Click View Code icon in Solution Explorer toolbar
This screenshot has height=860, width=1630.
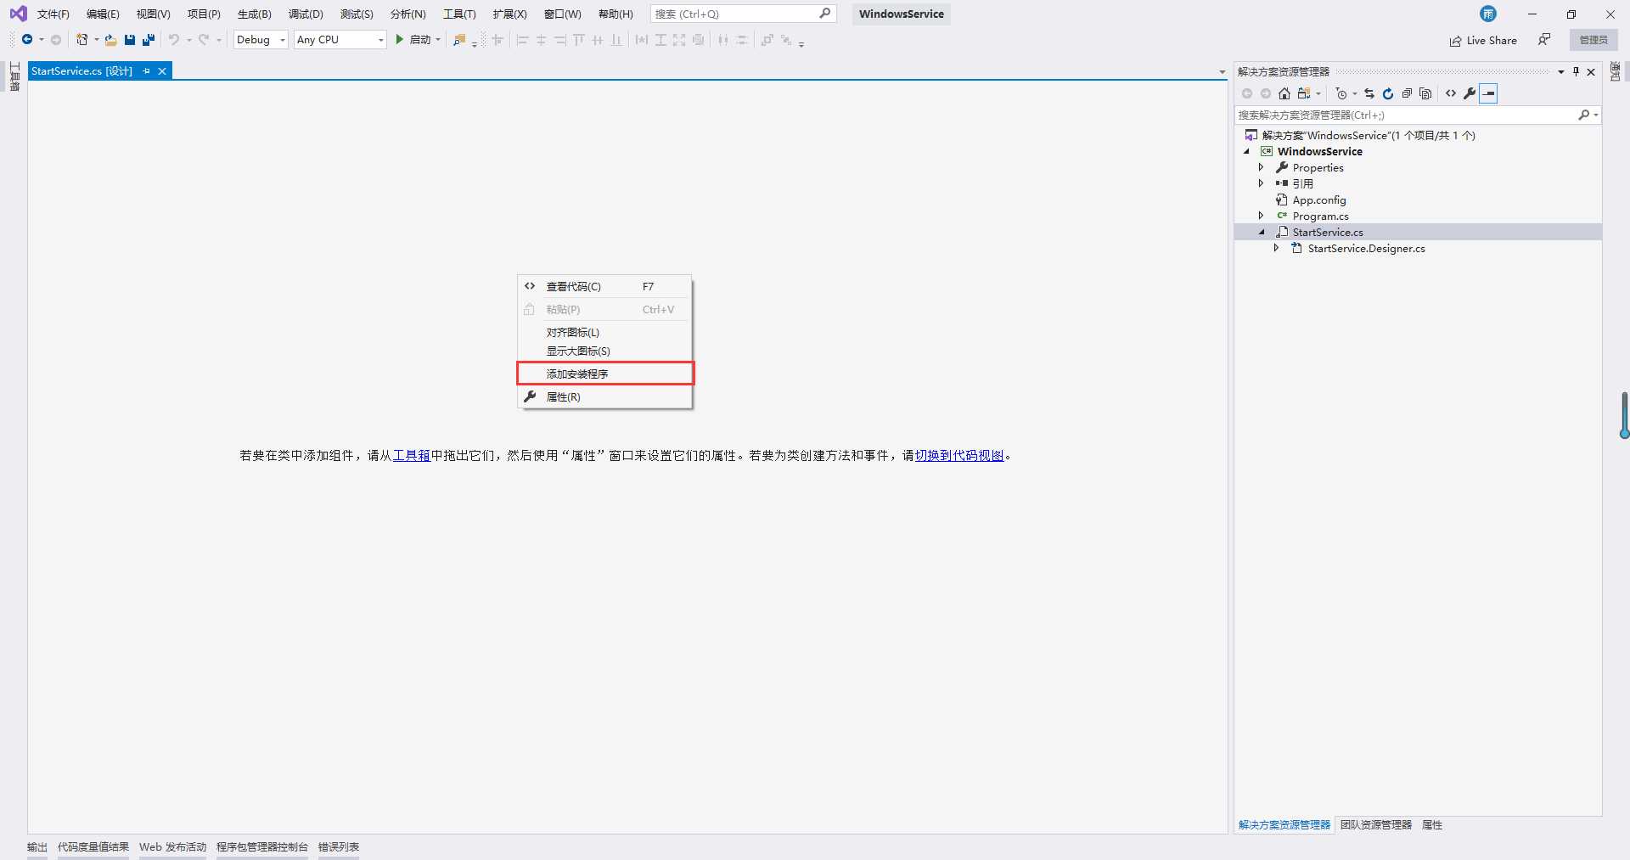coord(1451,93)
